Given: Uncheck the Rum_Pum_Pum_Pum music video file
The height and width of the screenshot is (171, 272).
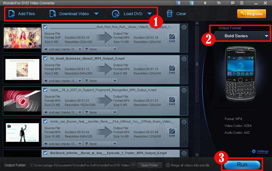Looking at the screenshot, I should pos(45,27).
